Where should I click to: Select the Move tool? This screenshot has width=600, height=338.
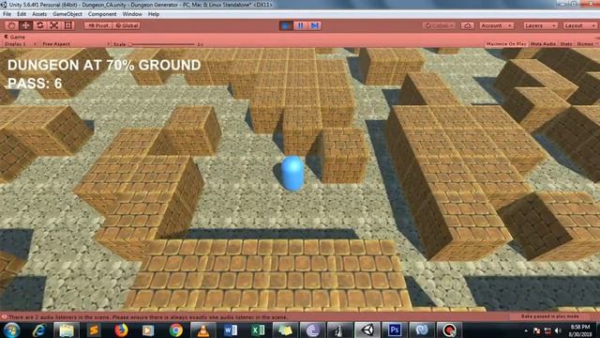[25, 25]
